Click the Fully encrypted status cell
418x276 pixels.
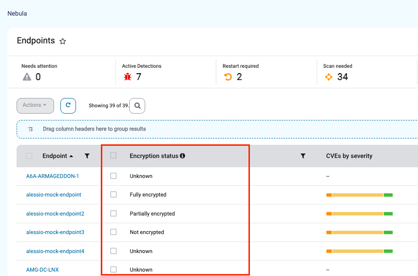pos(148,195)
